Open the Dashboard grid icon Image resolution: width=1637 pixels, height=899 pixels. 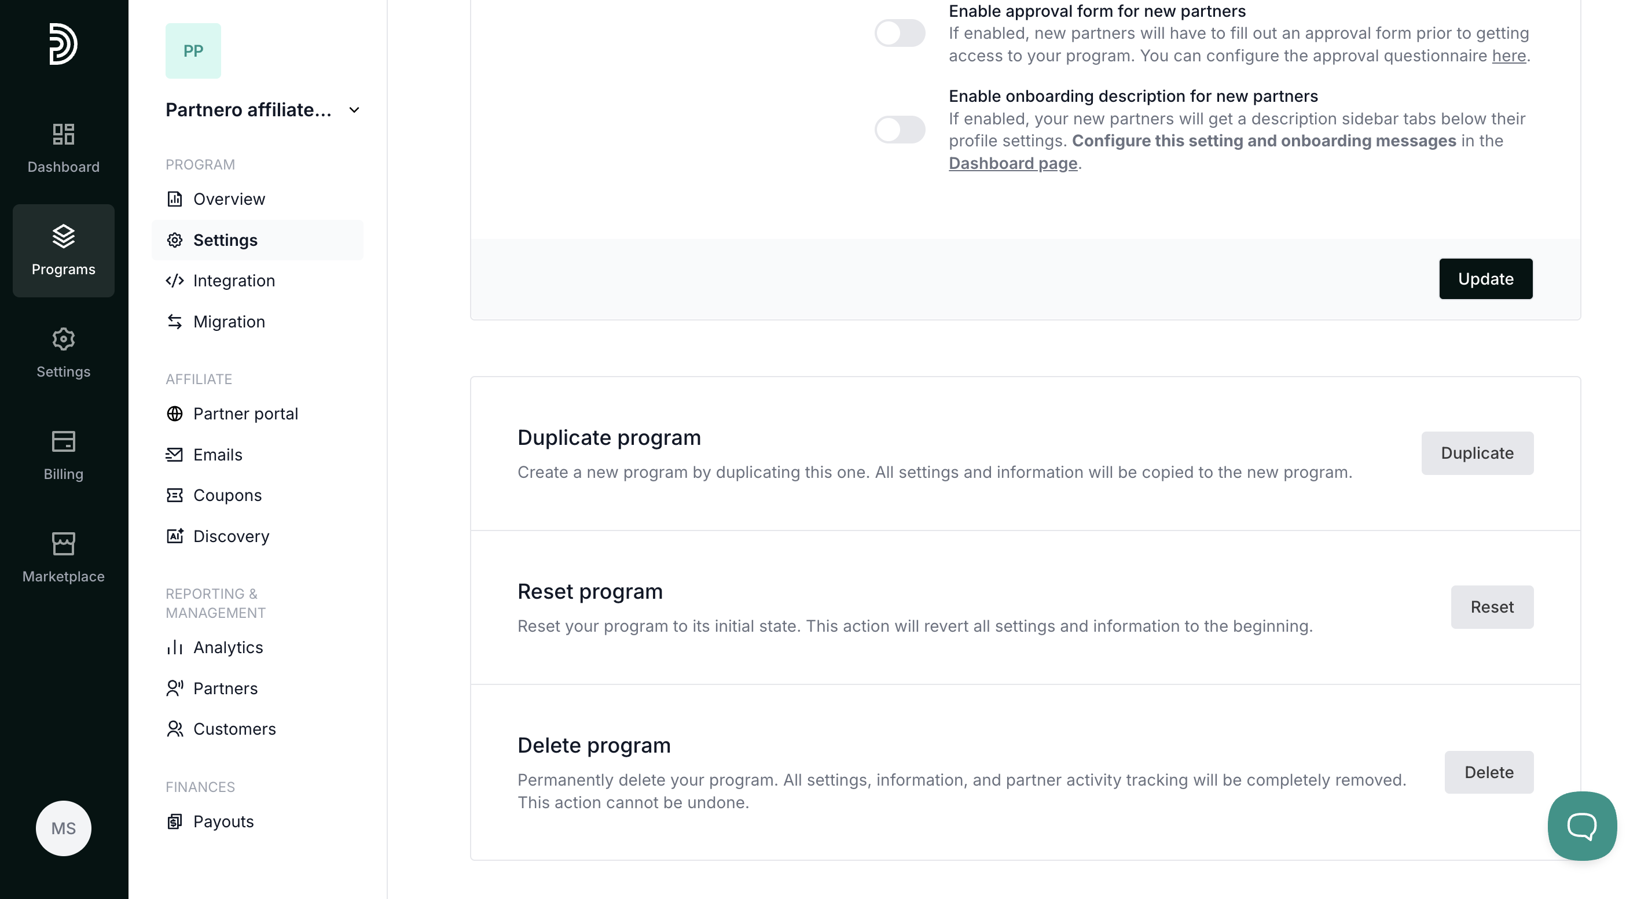63,134
